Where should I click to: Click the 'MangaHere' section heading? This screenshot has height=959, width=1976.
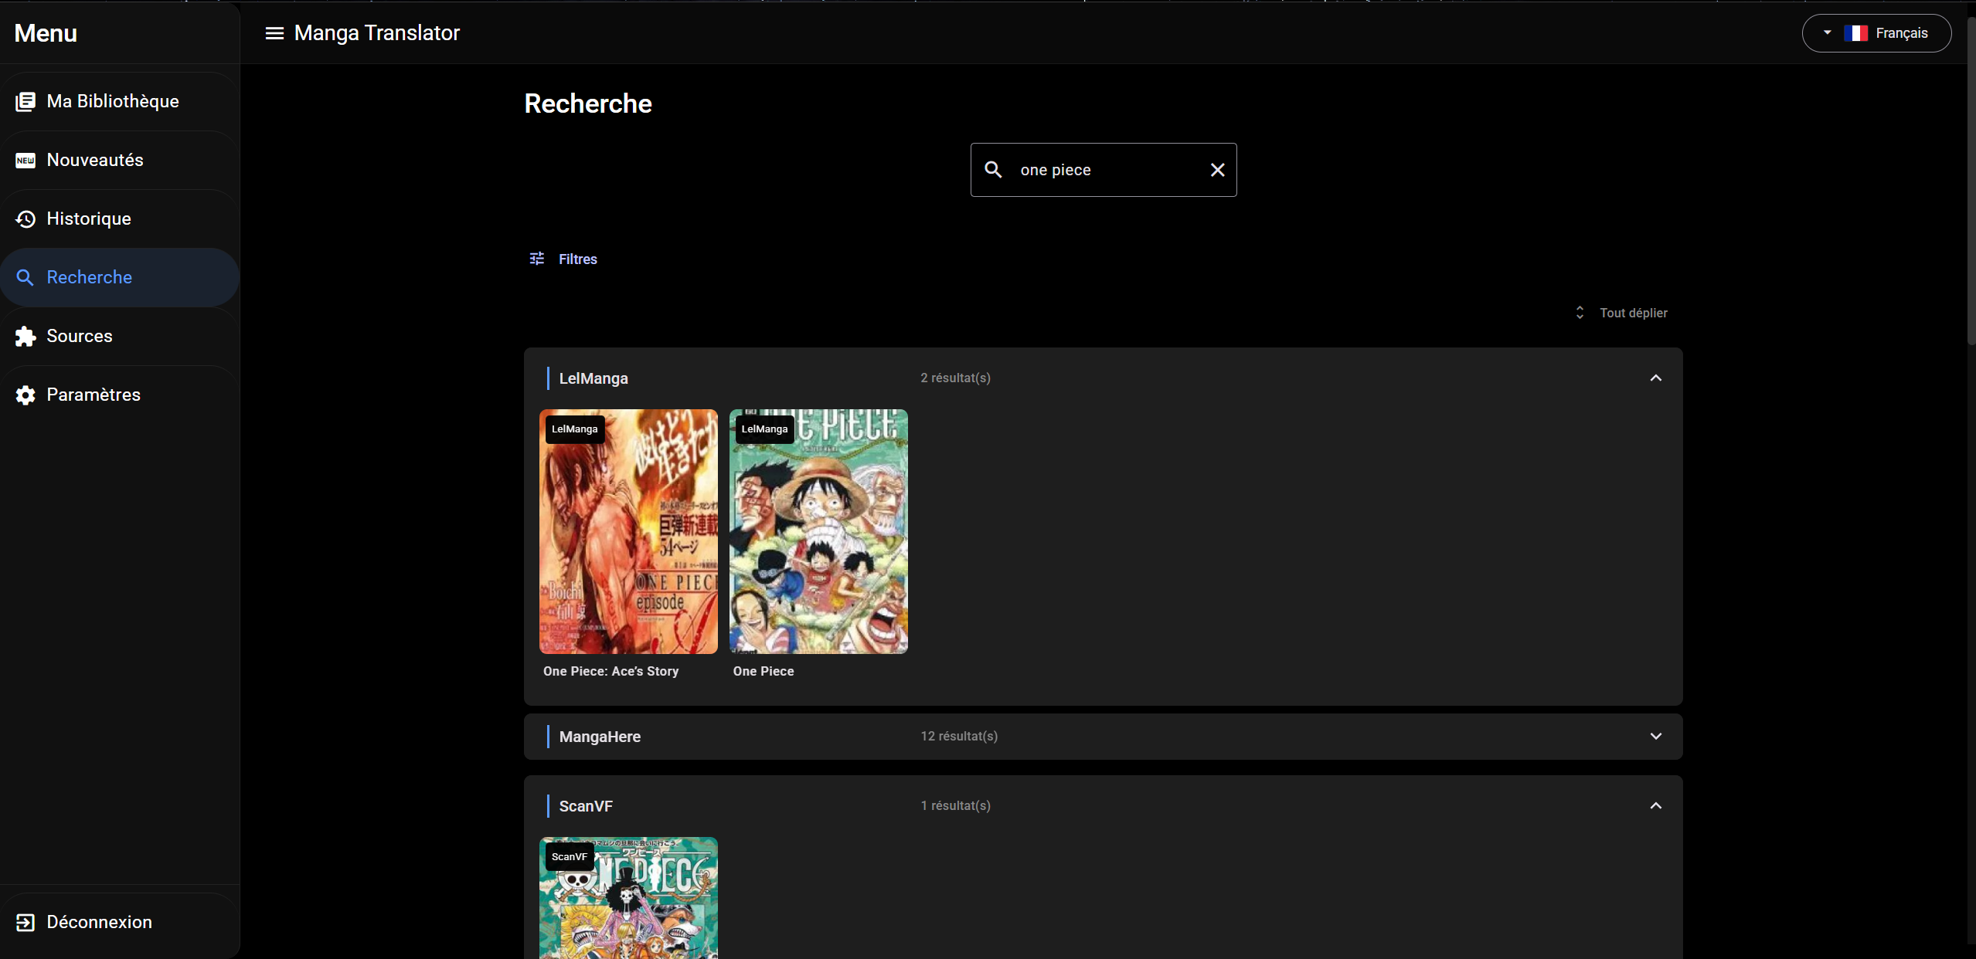point(600,737)
